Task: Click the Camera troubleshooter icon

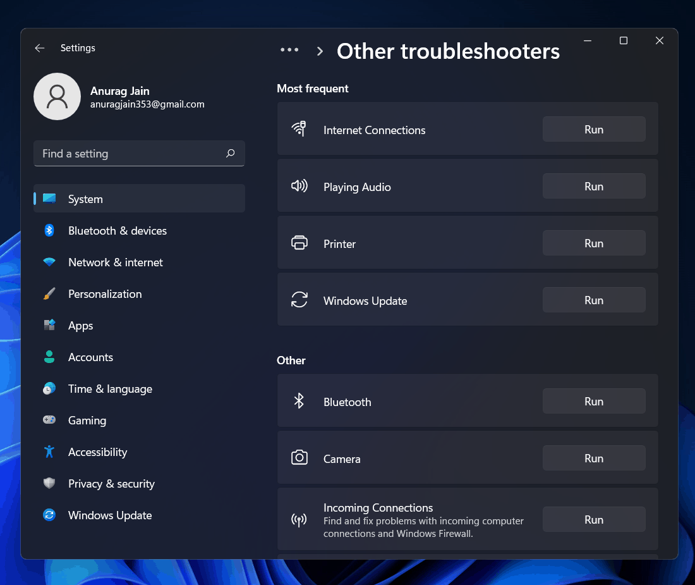Action: [x=299, y=457]
